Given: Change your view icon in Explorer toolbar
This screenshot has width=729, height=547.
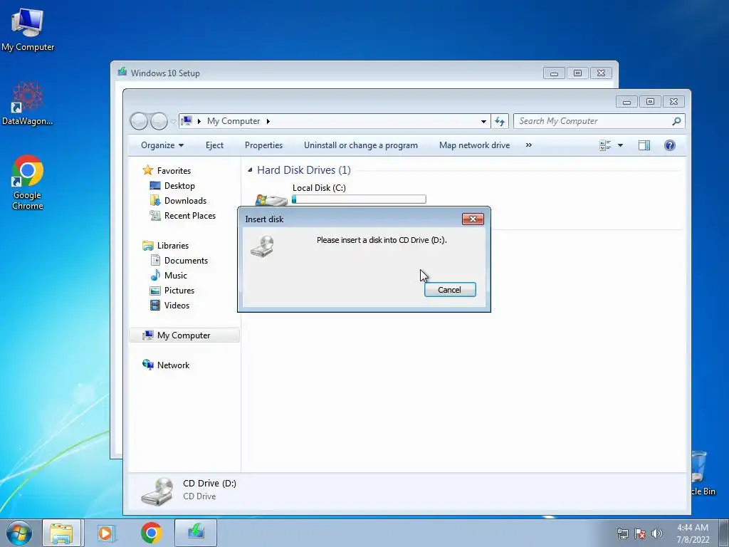Looking at the screenshot, I should pos(605,145).
